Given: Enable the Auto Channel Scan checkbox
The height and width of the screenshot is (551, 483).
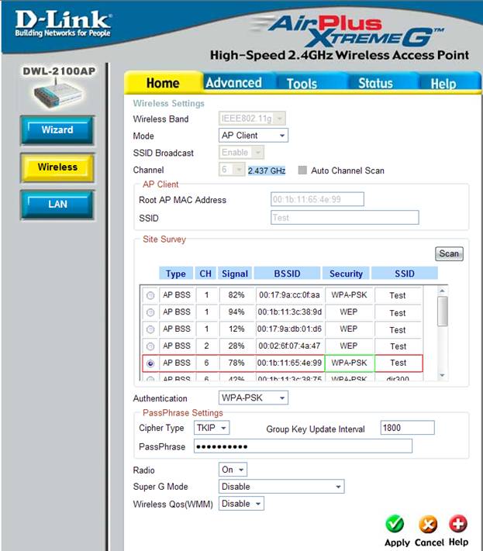Looking at the screenshot, I should pos(303,170).
